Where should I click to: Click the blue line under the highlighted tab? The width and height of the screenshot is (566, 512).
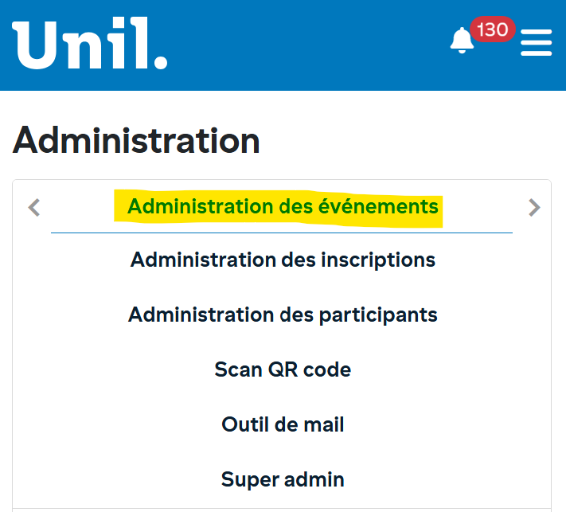[281, 233]
